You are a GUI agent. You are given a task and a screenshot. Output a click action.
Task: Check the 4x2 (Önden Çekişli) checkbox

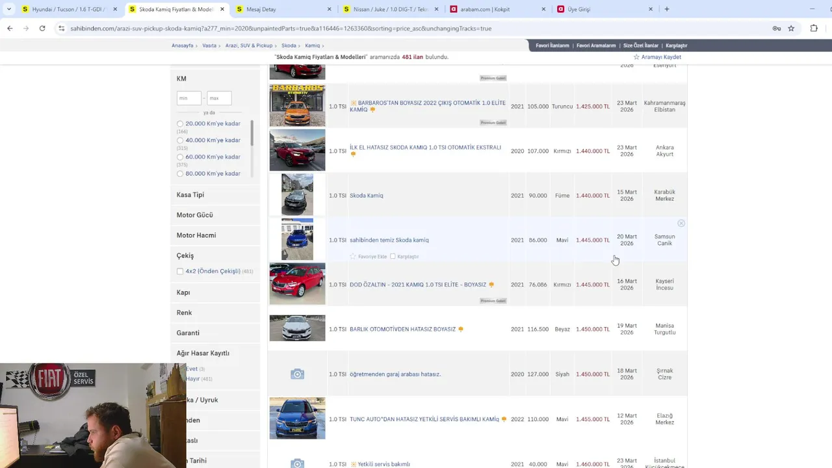coord(180,271)
